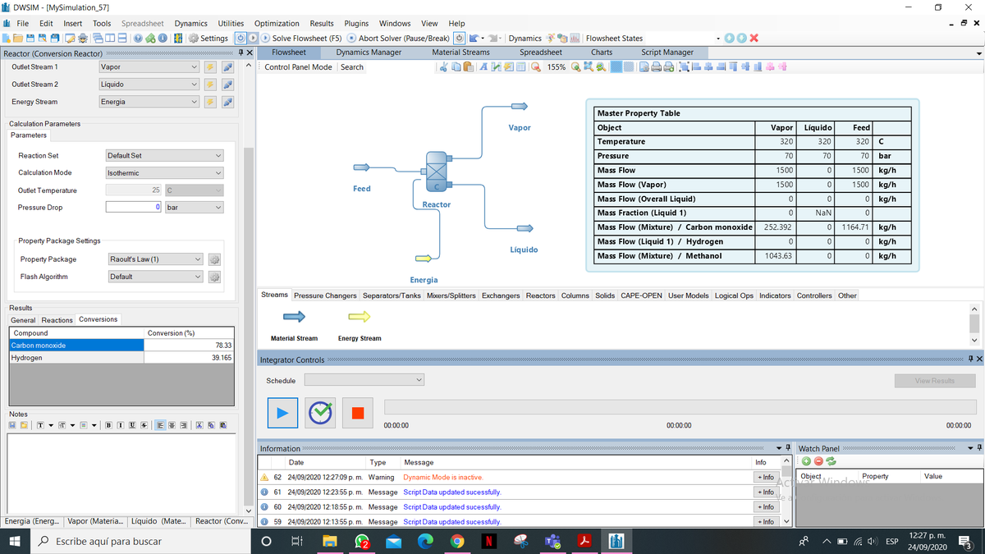Click the plug icon beside Energy Stream

229,102
